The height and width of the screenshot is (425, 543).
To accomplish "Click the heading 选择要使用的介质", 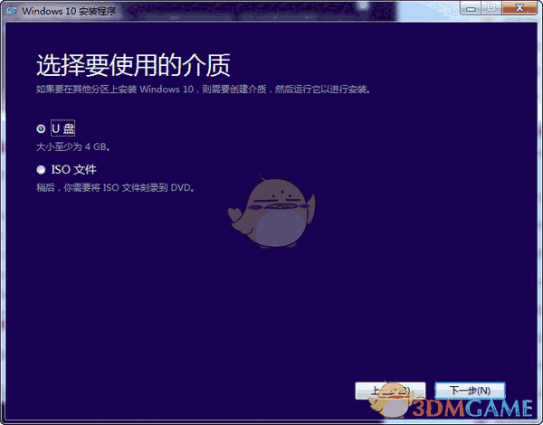I will pos(134,65).
